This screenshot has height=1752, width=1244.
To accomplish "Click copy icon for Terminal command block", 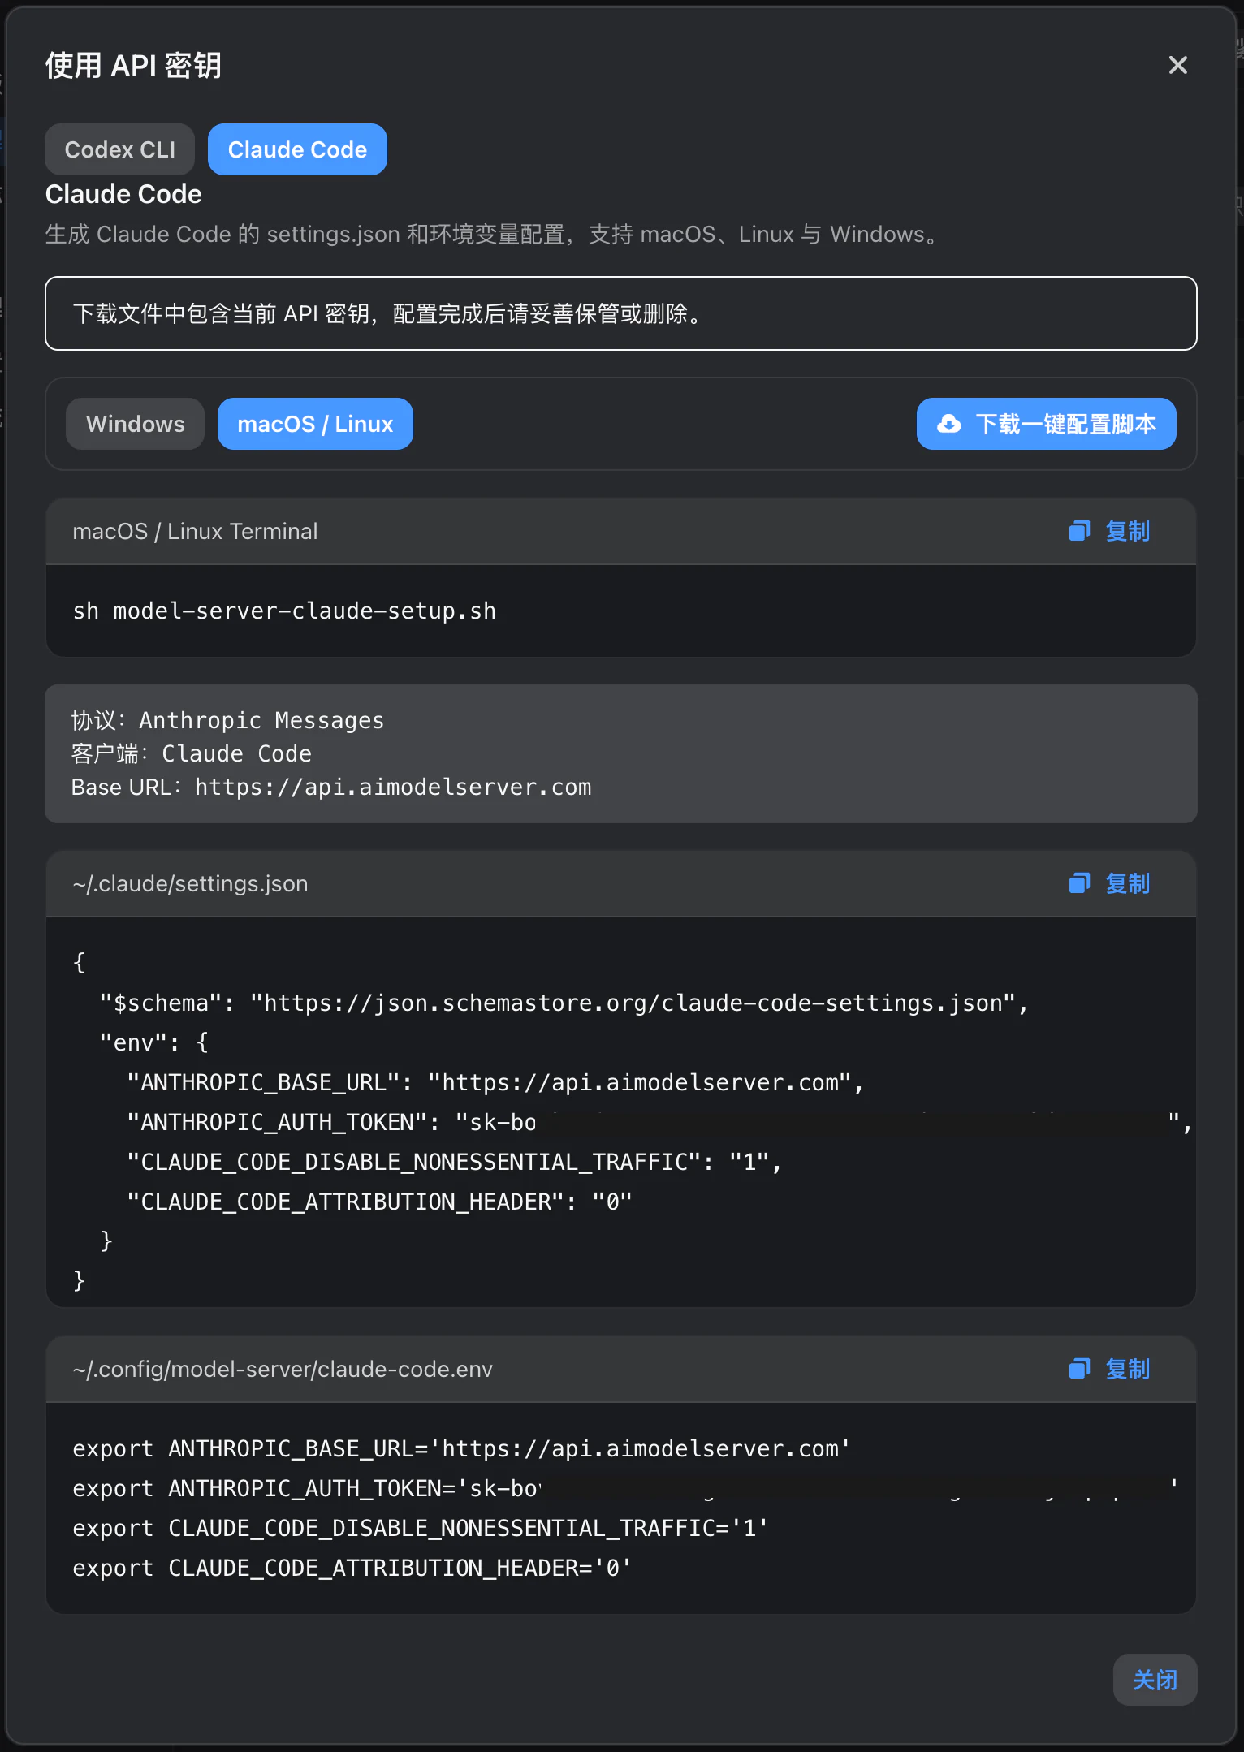I will [x=1079, y=531].
